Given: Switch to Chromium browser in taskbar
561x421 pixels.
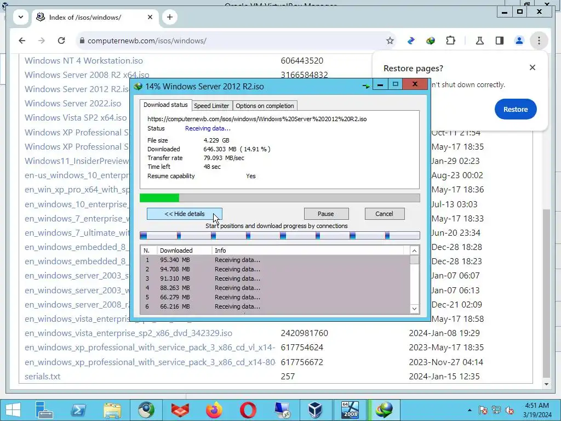Looking at the screenshot, I should tap(146, 410).
